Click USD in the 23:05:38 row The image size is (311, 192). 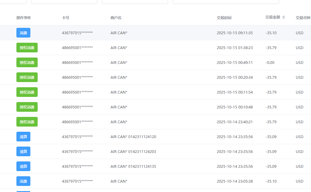299,181
